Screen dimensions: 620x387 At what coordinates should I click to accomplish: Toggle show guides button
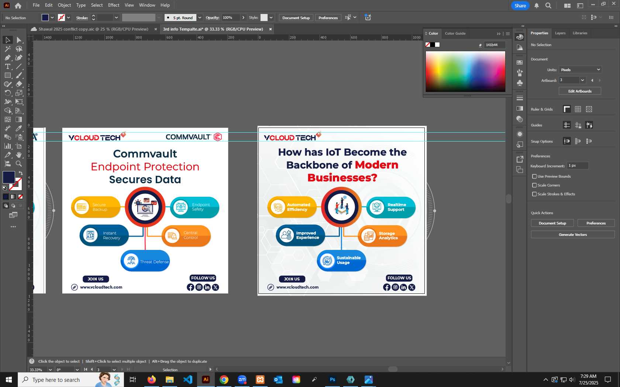point(567,125)
